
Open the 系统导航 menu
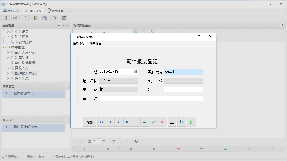pos(11,11)
